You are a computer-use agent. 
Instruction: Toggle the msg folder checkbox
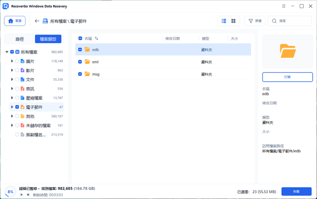(x=80, y=74)
